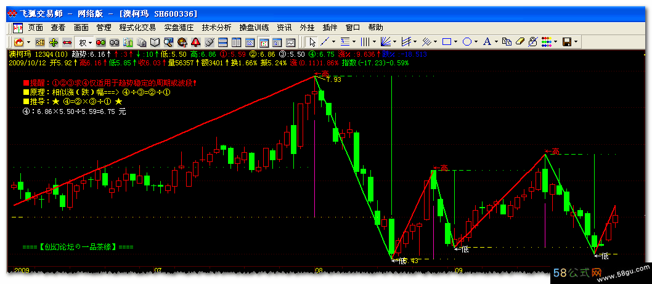Screen dimensions: 652x284
Task: Open the 帮助 menu
Action: (x=375, y=28)
